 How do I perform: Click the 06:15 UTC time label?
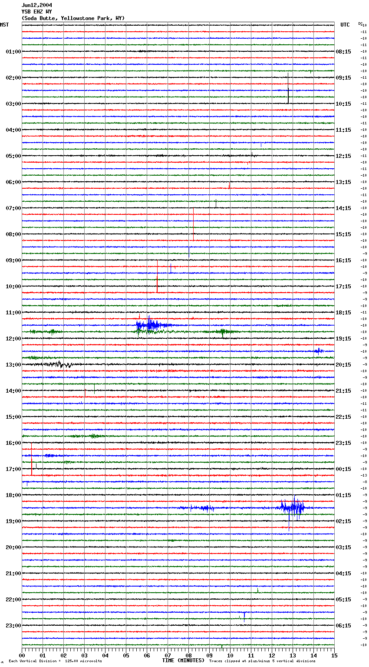point(343,626)
